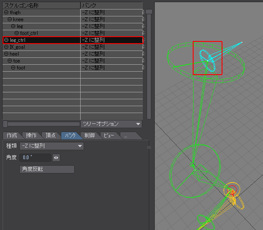
Task: Click IK_goal's bank value cell
Action: (112, 47)
